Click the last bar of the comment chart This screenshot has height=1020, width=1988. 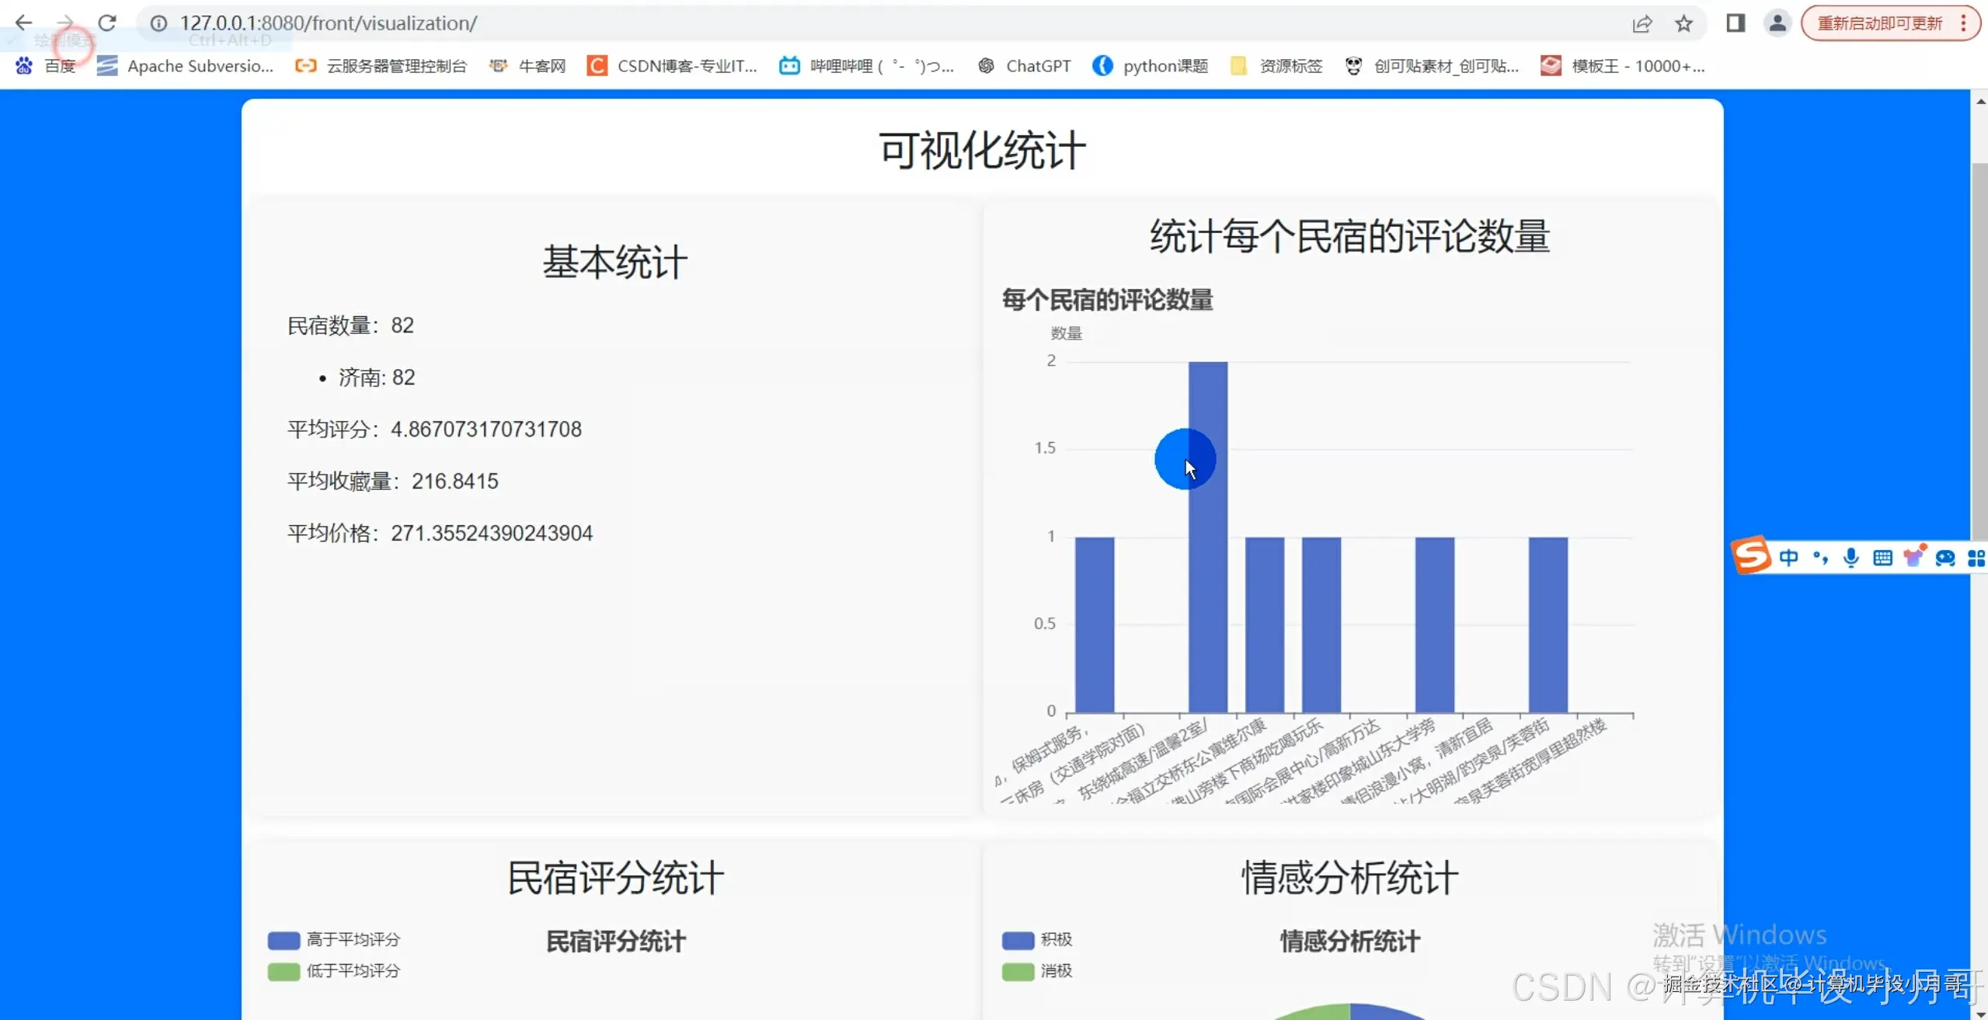(1548, 625)
